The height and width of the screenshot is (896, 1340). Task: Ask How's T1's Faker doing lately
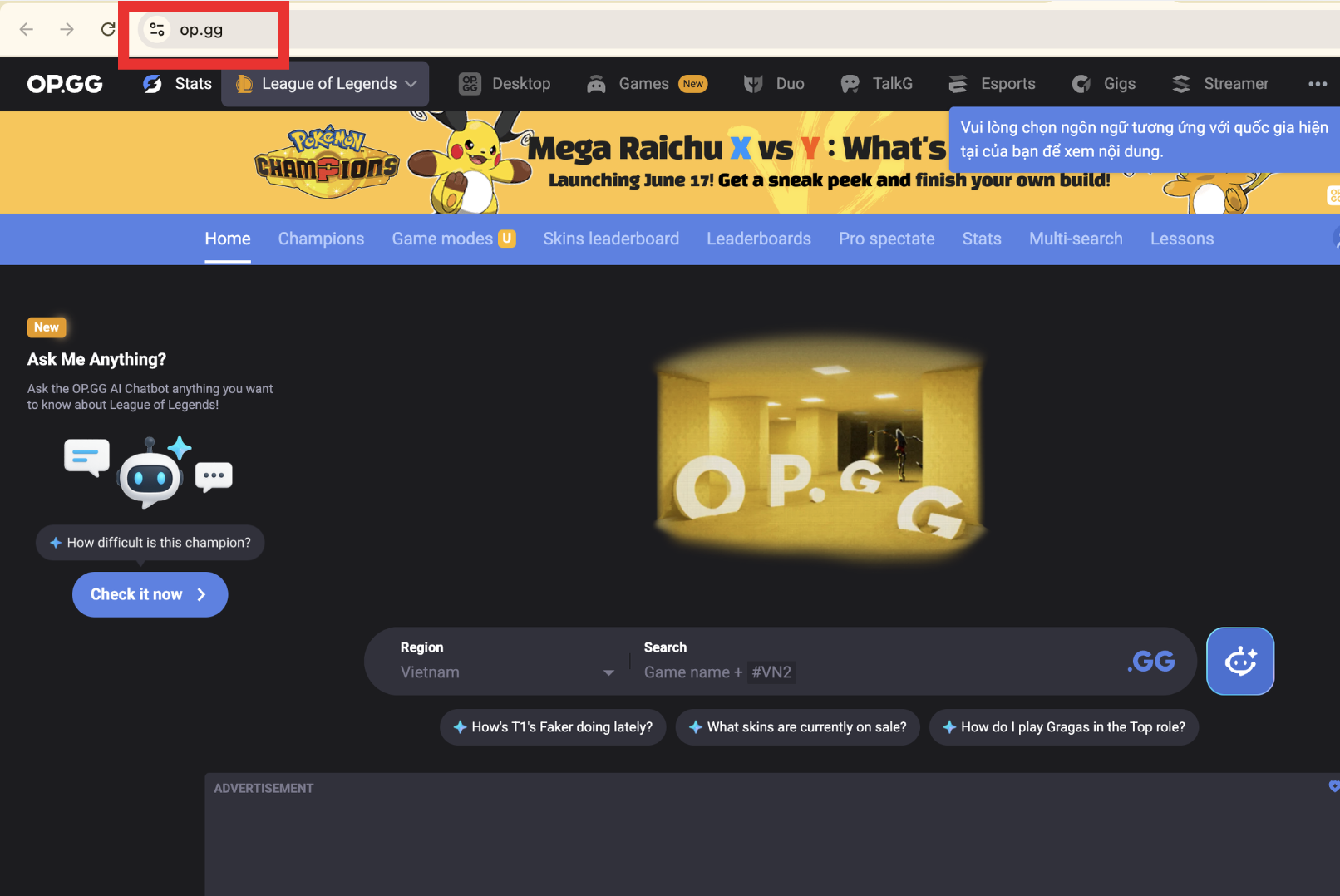point(553,727)
